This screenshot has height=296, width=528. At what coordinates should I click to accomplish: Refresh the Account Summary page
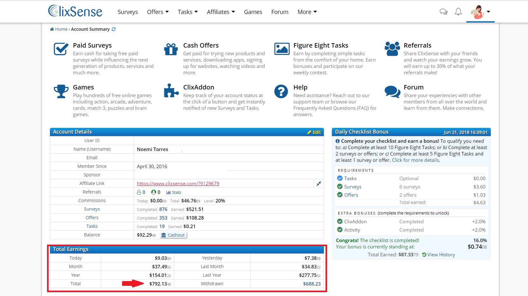point(113,29)
